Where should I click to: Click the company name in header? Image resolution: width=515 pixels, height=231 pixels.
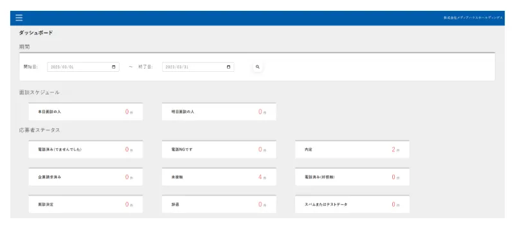473,18
